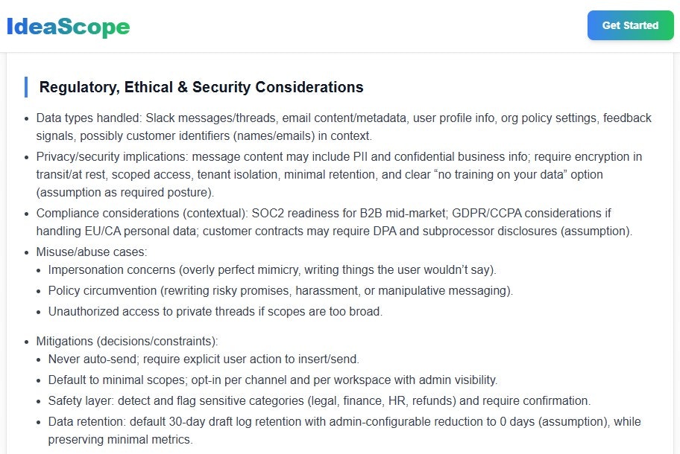Click the 'Data retention' mitigation line
The image size is (680, 454).
(344, 431)
